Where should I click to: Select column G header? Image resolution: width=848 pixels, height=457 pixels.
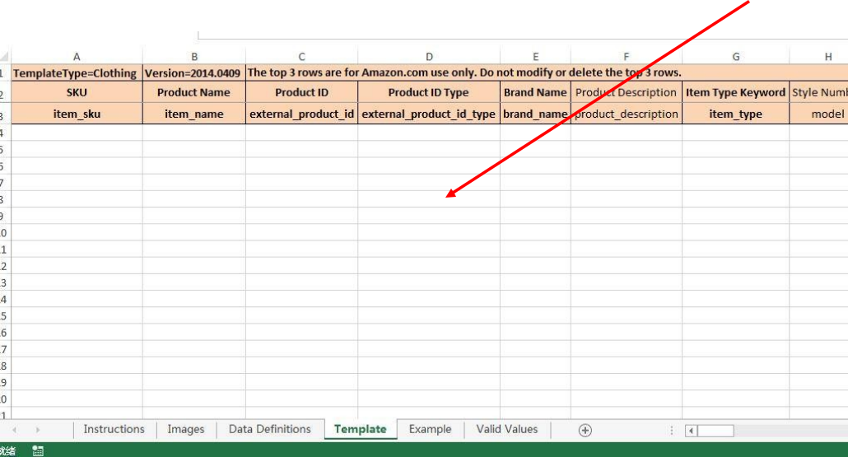click(735, 57)
